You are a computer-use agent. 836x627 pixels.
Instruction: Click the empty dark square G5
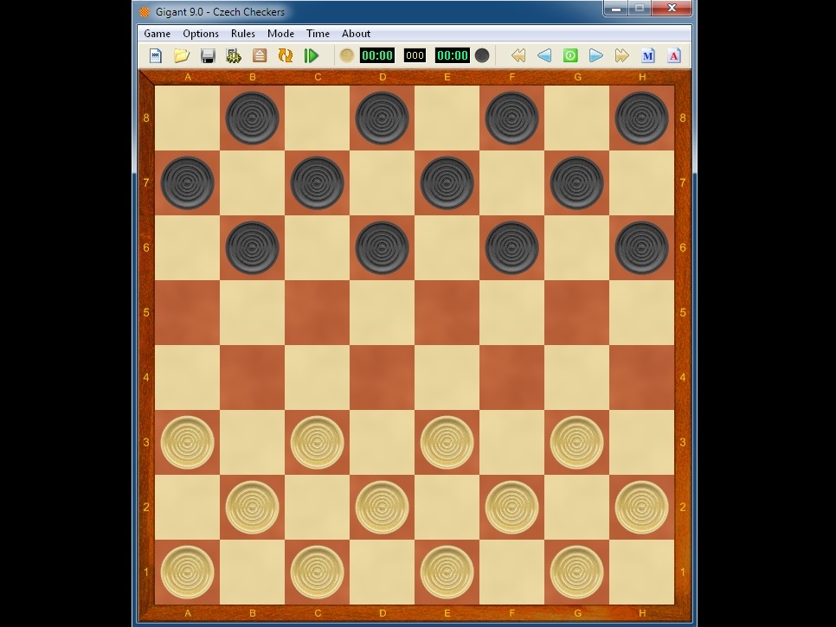(577, 312)
